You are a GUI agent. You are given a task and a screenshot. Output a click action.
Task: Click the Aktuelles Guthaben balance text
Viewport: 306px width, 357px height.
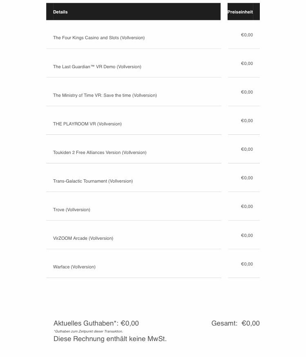pyautogui.click(x=96, y=323)
